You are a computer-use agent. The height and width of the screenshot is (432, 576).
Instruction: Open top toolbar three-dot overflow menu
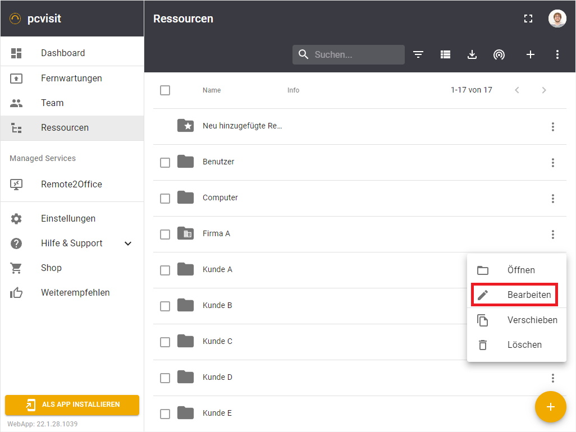pos(557,54)
